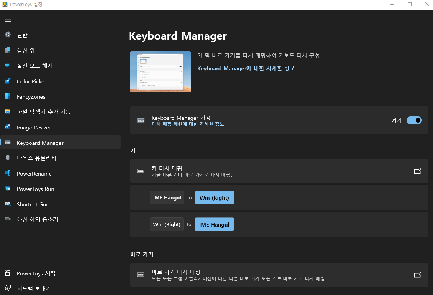Open the 바로 가기 다시 매핑 external window icon
The width and height of the screenshot is (433, 295).
418,275
